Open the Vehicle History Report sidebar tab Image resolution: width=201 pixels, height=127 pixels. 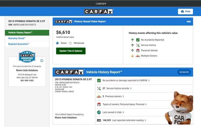click(27, 33)
